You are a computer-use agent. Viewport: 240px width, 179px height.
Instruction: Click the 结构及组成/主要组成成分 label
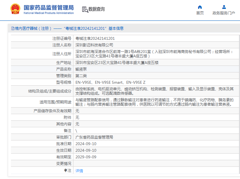pos(50,91)
